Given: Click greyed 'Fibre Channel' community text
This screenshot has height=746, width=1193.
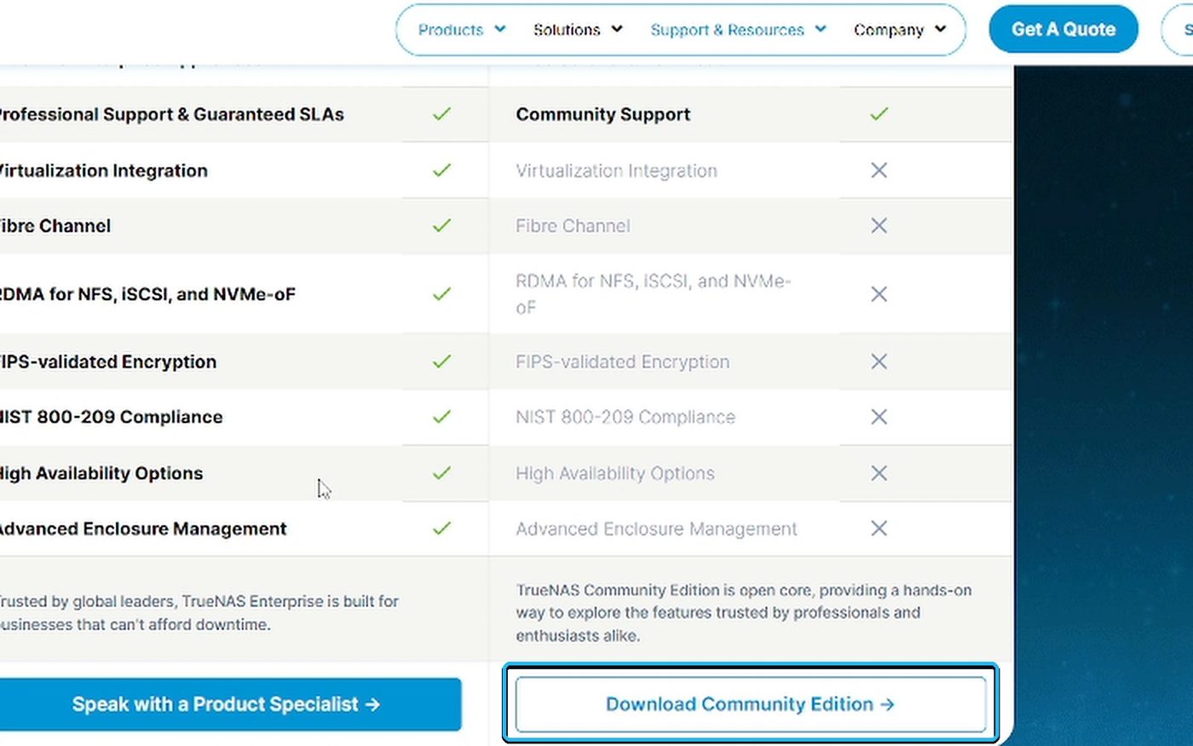Looking at the screenshot, I should [573, 226].
